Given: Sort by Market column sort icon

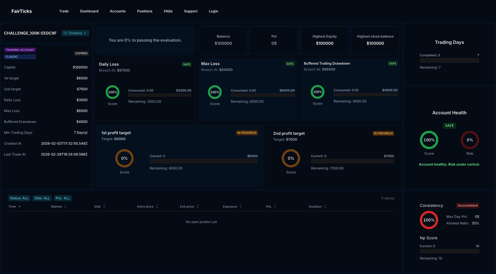Looking at the screenshot, I should click(x=65, y=207).
